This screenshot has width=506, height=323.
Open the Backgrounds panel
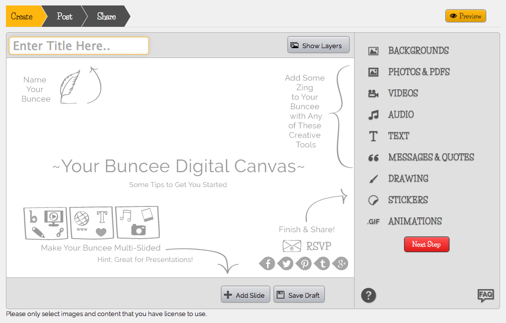point(418,51)
